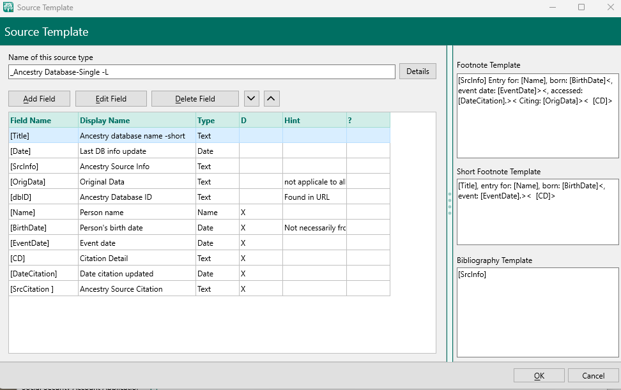Image resolution: width=621 pixels, height=390 pixels.
Task: Click inside the Short Footnote Template box
Action: point(537,220)
